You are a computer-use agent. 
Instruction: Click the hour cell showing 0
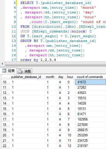[71, 82]
